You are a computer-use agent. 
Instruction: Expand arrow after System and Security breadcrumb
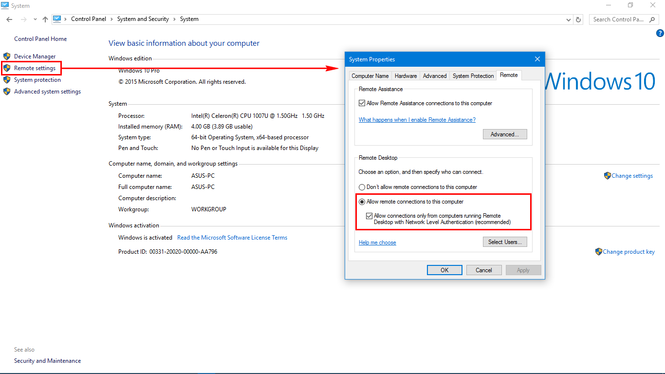click(174, 19)
